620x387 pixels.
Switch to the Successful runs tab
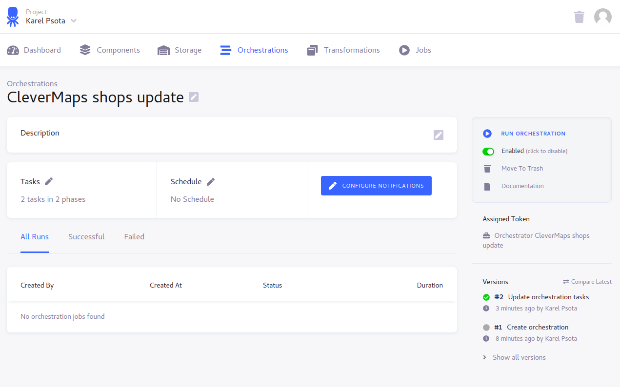click(x=86, y=237)
